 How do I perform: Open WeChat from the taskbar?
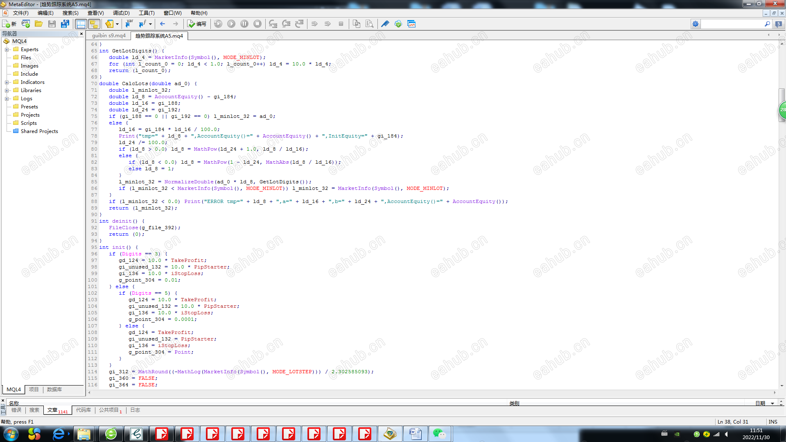(x=440, y=434)
